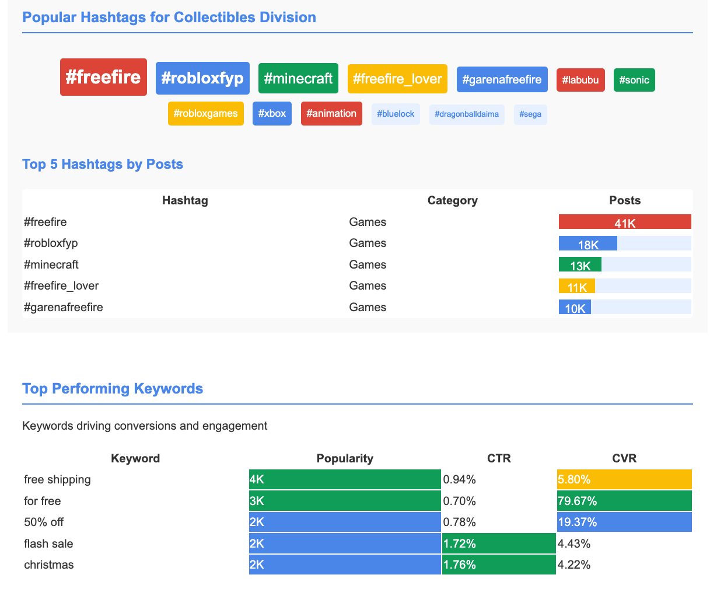
Task: Click the 3K popularity bar
Action: [x=345, y=501]
